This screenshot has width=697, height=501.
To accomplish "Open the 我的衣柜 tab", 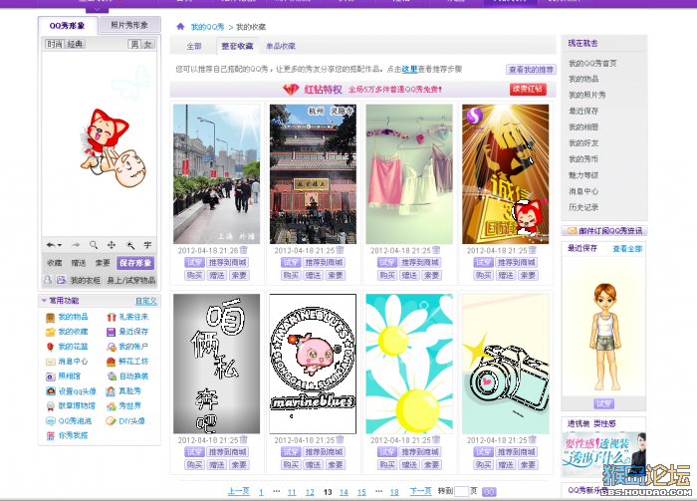I will pyautogui.click(x=85, y=280).
